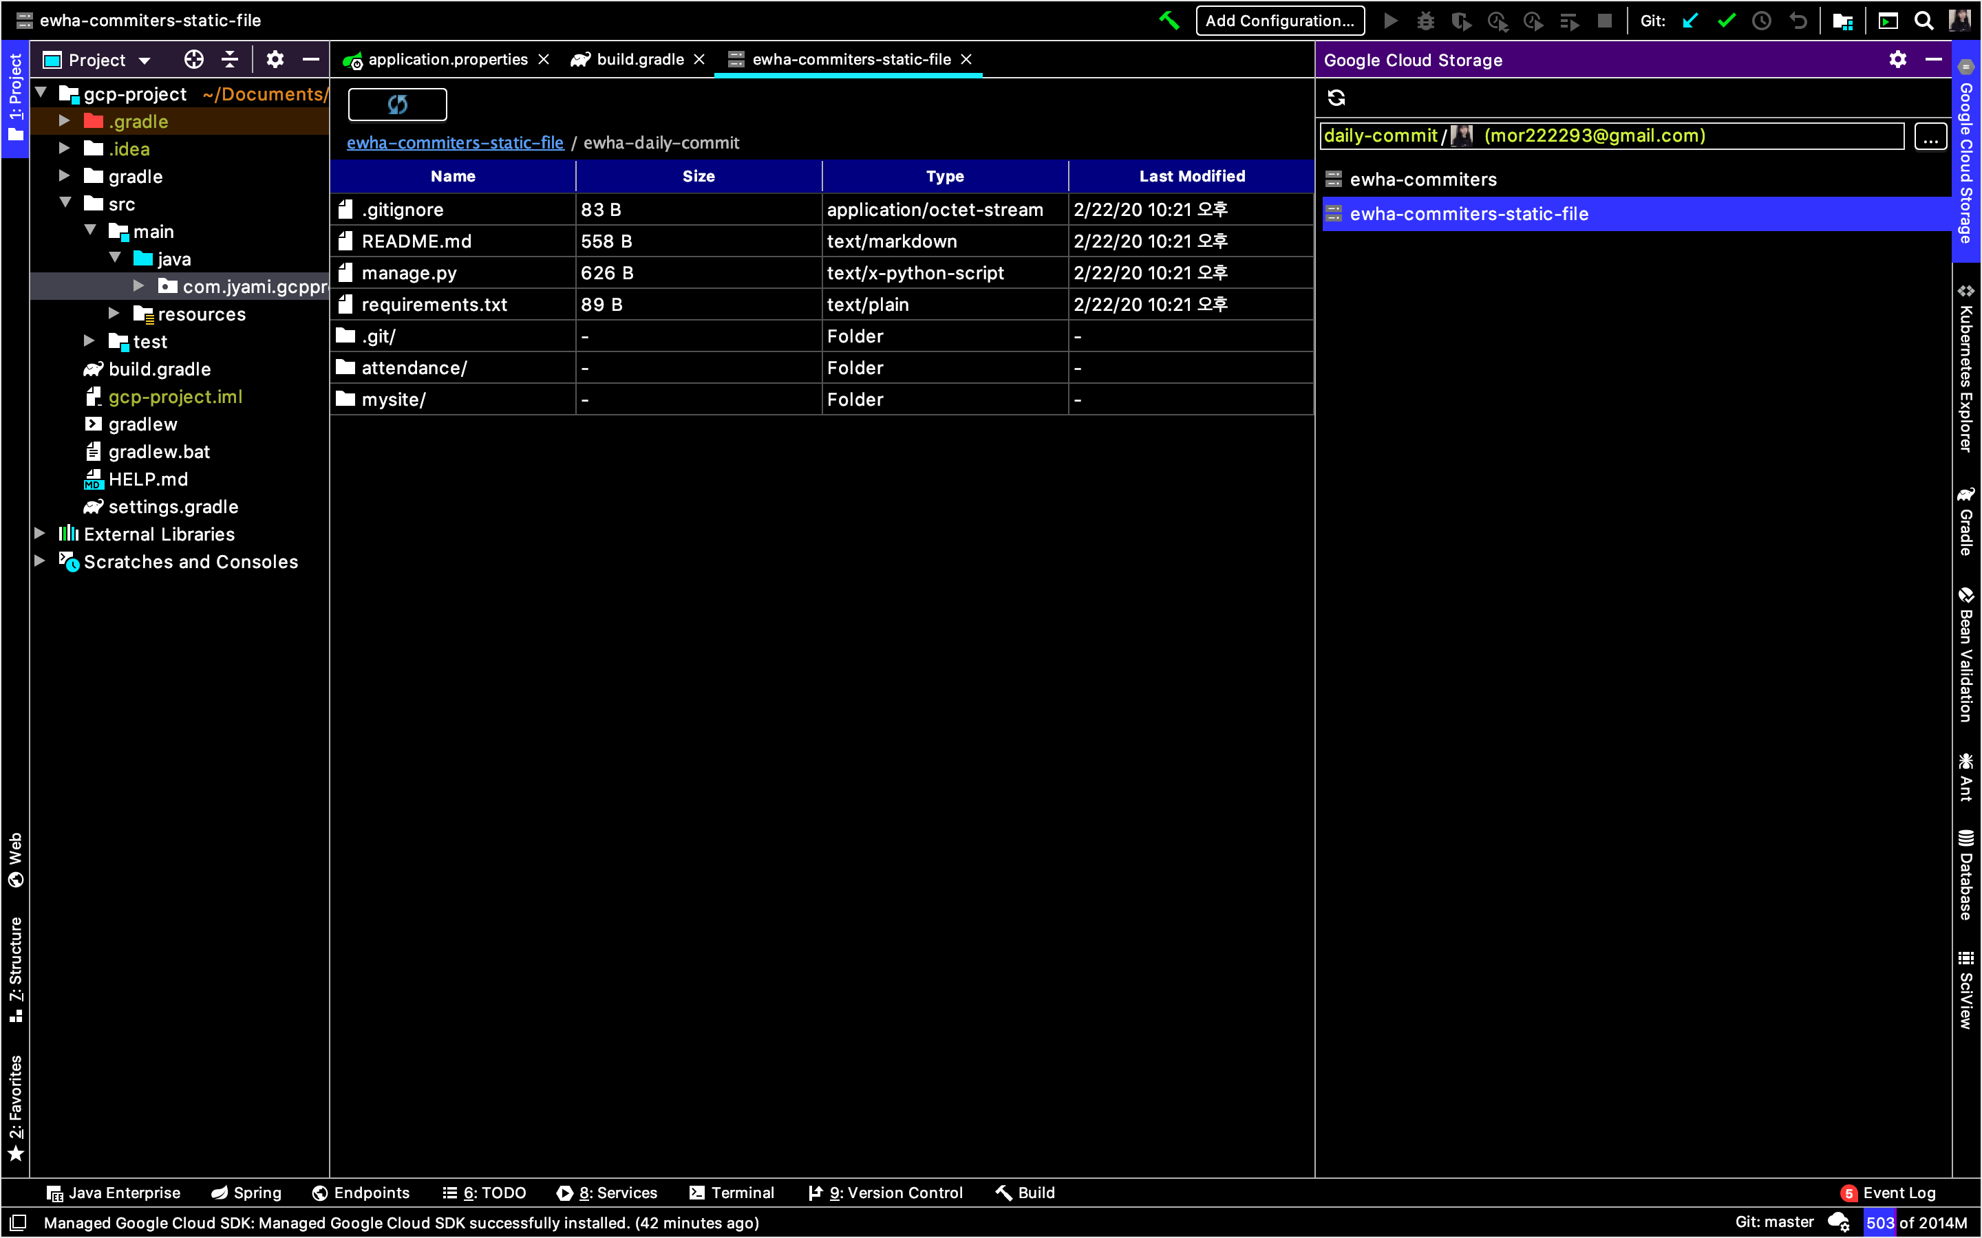Click the ewha-commiters-static-file breadcrumb link
The image size is (1982, 1238).
click(454, 142)
